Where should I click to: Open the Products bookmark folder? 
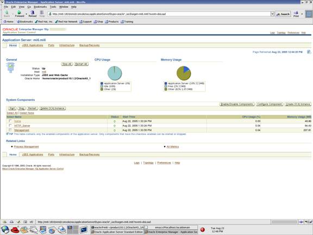(x=112, y=22)
